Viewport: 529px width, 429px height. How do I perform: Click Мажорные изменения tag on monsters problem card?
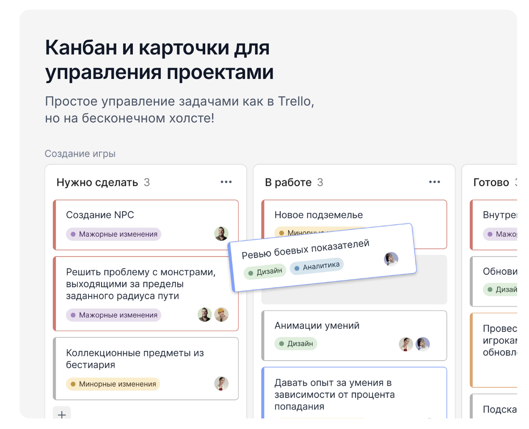tap(113, 315)
